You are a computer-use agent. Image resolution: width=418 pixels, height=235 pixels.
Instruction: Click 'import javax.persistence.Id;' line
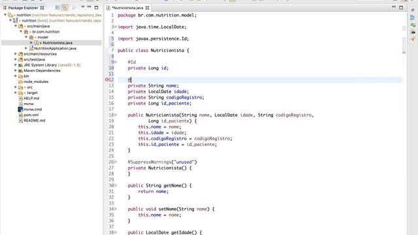(x=153, y=39)
